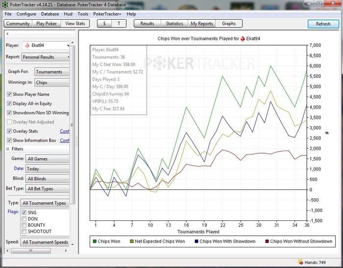Toggle Display All-in Equity checkbox
Image resolution: width=343 pixels, height=268 pixels.
[x=9, y=104]
